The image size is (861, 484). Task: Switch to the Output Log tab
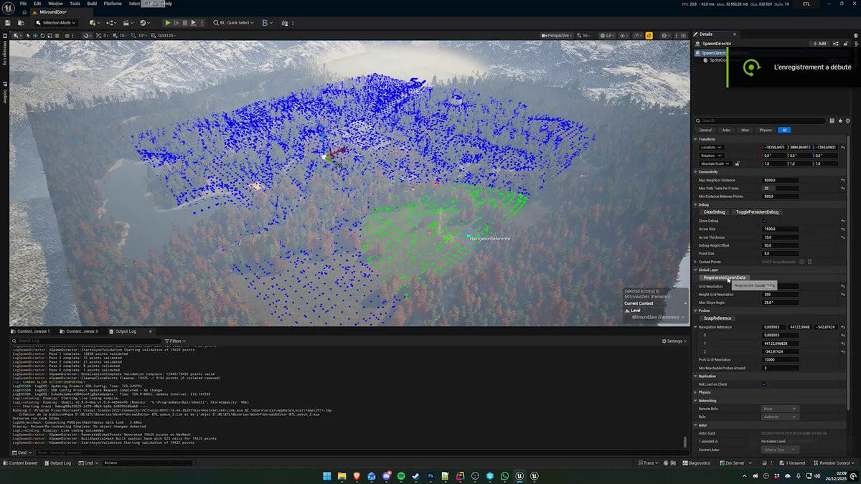(x=126, y=331)
